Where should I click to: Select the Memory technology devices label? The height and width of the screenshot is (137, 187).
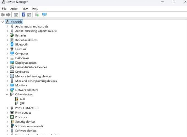(x=33, y=76)
